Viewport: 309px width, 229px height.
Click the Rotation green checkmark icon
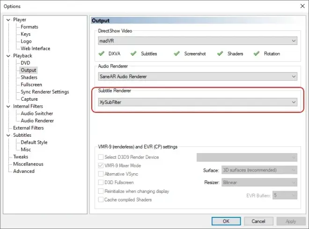[257, 53]
